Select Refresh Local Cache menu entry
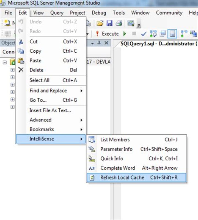Viewport: 198px width, 220px height. coord(137,178)
